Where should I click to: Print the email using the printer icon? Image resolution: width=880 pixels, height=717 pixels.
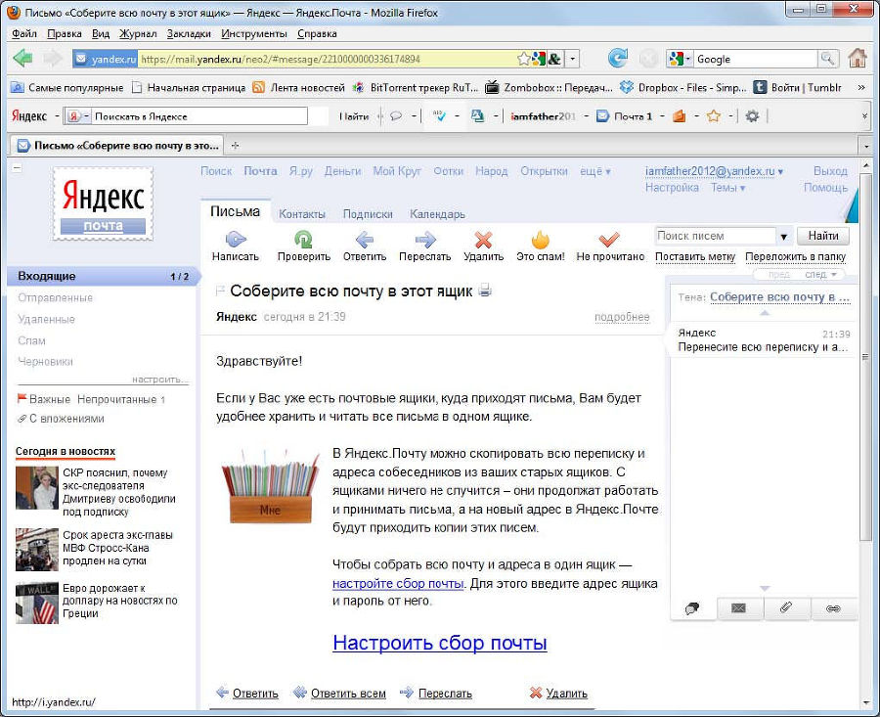pyautogui.click(x=486, y=291)
